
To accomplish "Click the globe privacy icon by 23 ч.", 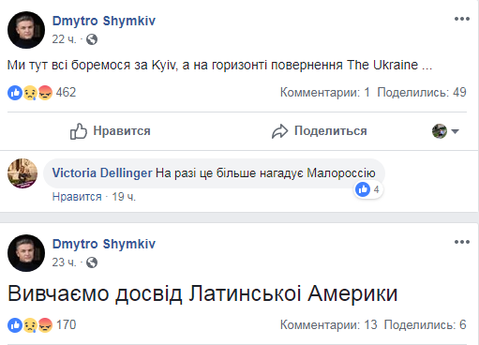I will point(92,262).
